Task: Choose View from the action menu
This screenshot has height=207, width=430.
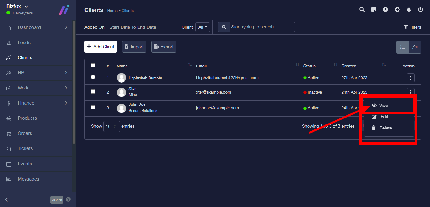Action: pos(384,106)
